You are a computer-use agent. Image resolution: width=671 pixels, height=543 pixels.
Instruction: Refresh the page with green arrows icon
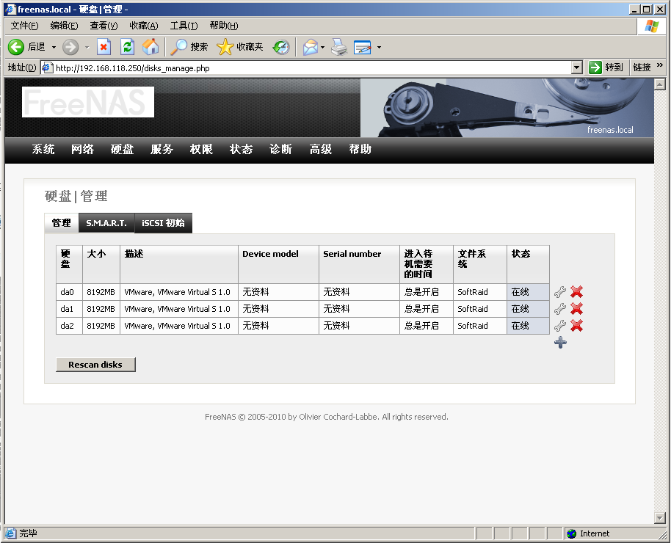coord(128,47)
